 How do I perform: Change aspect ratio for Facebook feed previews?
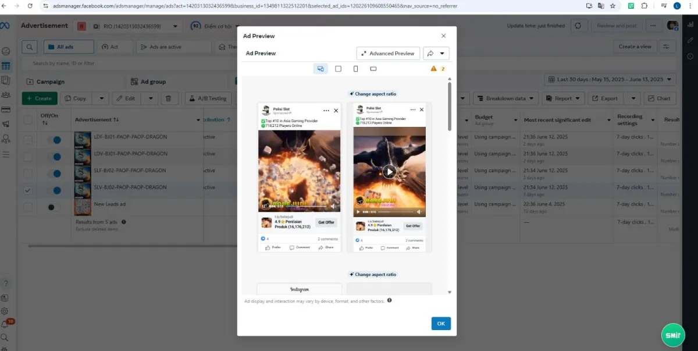(x=373, y=94)
